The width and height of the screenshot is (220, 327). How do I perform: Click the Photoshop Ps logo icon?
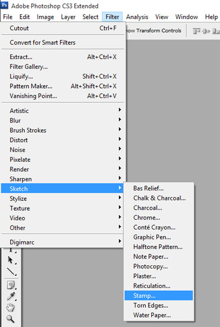(x=4, y=4)
